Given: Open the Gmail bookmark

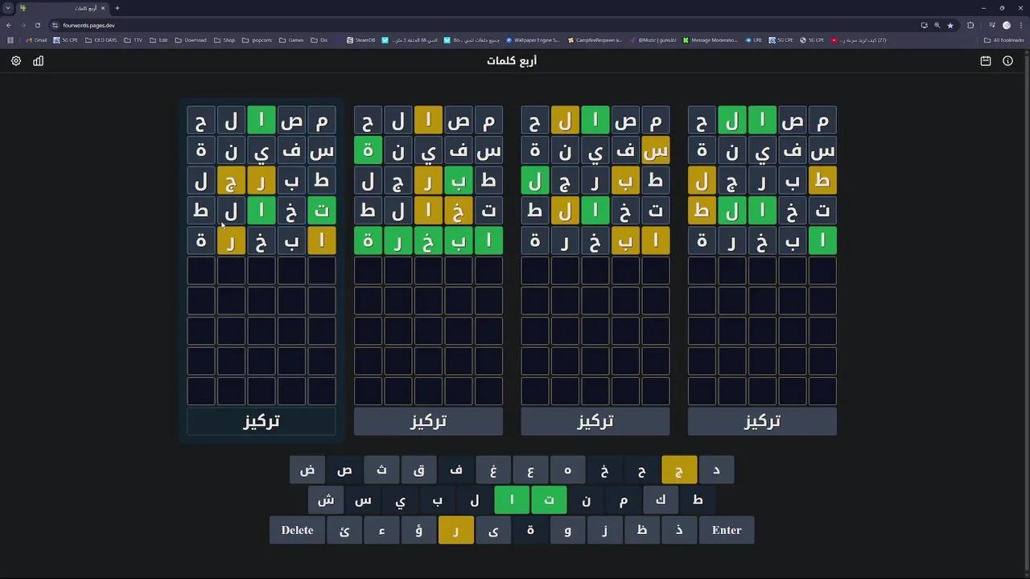Looking at the screenshot, I should [36, 40].
